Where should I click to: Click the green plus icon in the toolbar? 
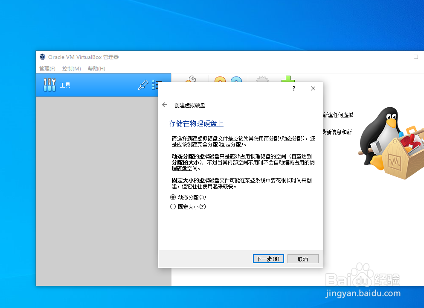(288, 79)
